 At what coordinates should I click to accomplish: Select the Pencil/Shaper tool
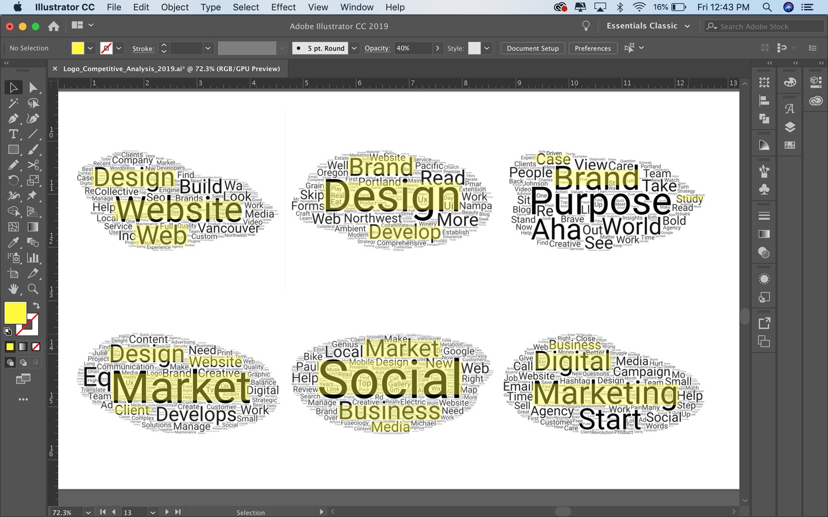tap(13, 165)
